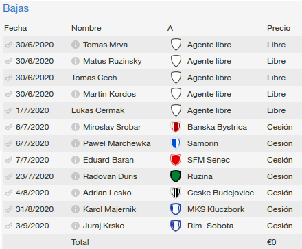Open the Ceske Budejovice club link
This screenshot has height=249, width=302.
coord(220,193)
